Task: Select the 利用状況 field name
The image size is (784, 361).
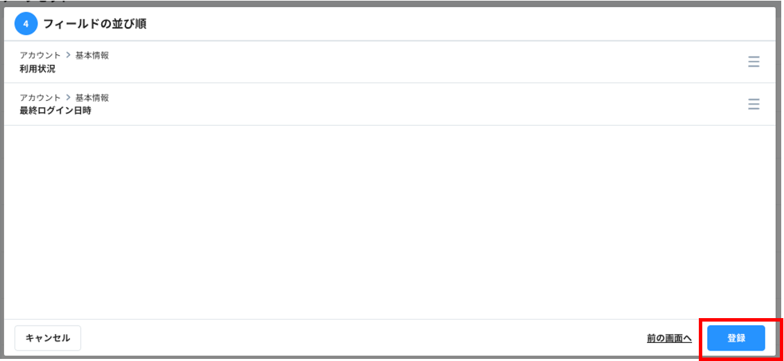Action: [x=37, y=68]
